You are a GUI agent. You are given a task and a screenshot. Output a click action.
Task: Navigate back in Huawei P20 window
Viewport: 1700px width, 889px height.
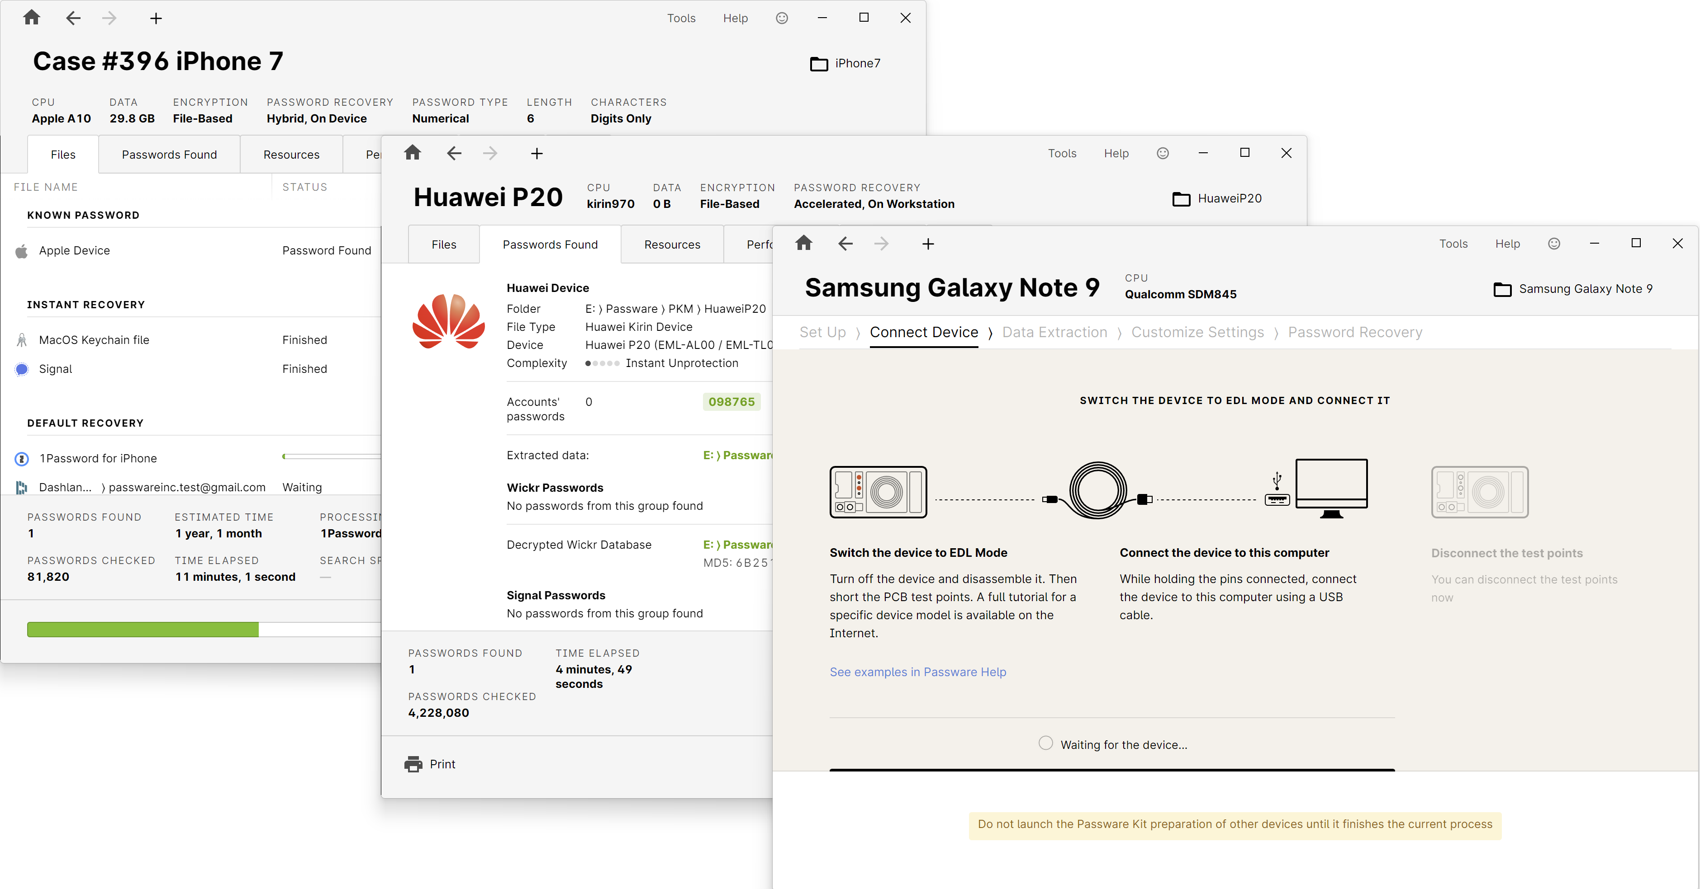click(x=454, y=153)
